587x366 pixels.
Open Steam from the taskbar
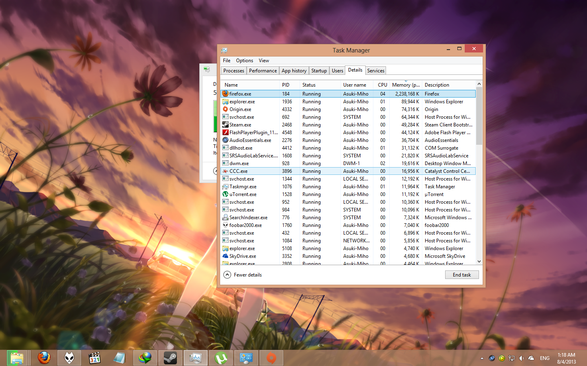(x=170, y=358)
